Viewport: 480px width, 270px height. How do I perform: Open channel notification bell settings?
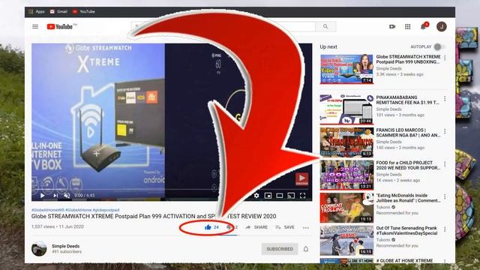[x=306, y=249]
